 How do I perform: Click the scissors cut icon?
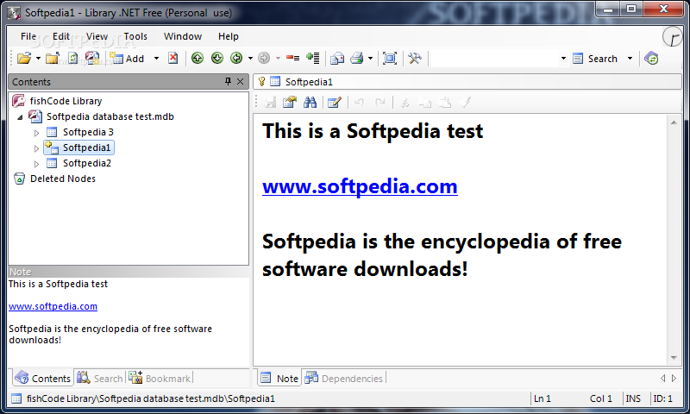click(x=405, y=103)
